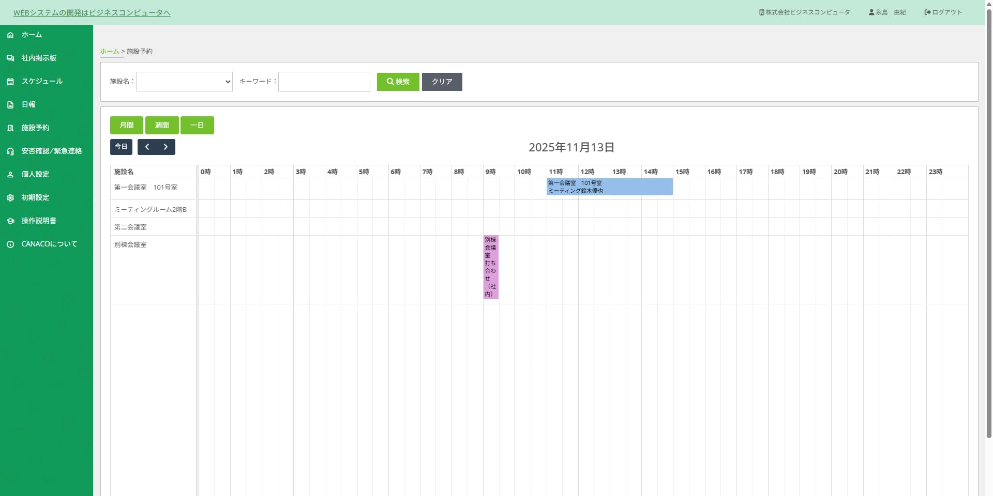Click the ログアウト logout link
Image resolution: width=993 pixels, height=496 pixels.
[943, 12]
